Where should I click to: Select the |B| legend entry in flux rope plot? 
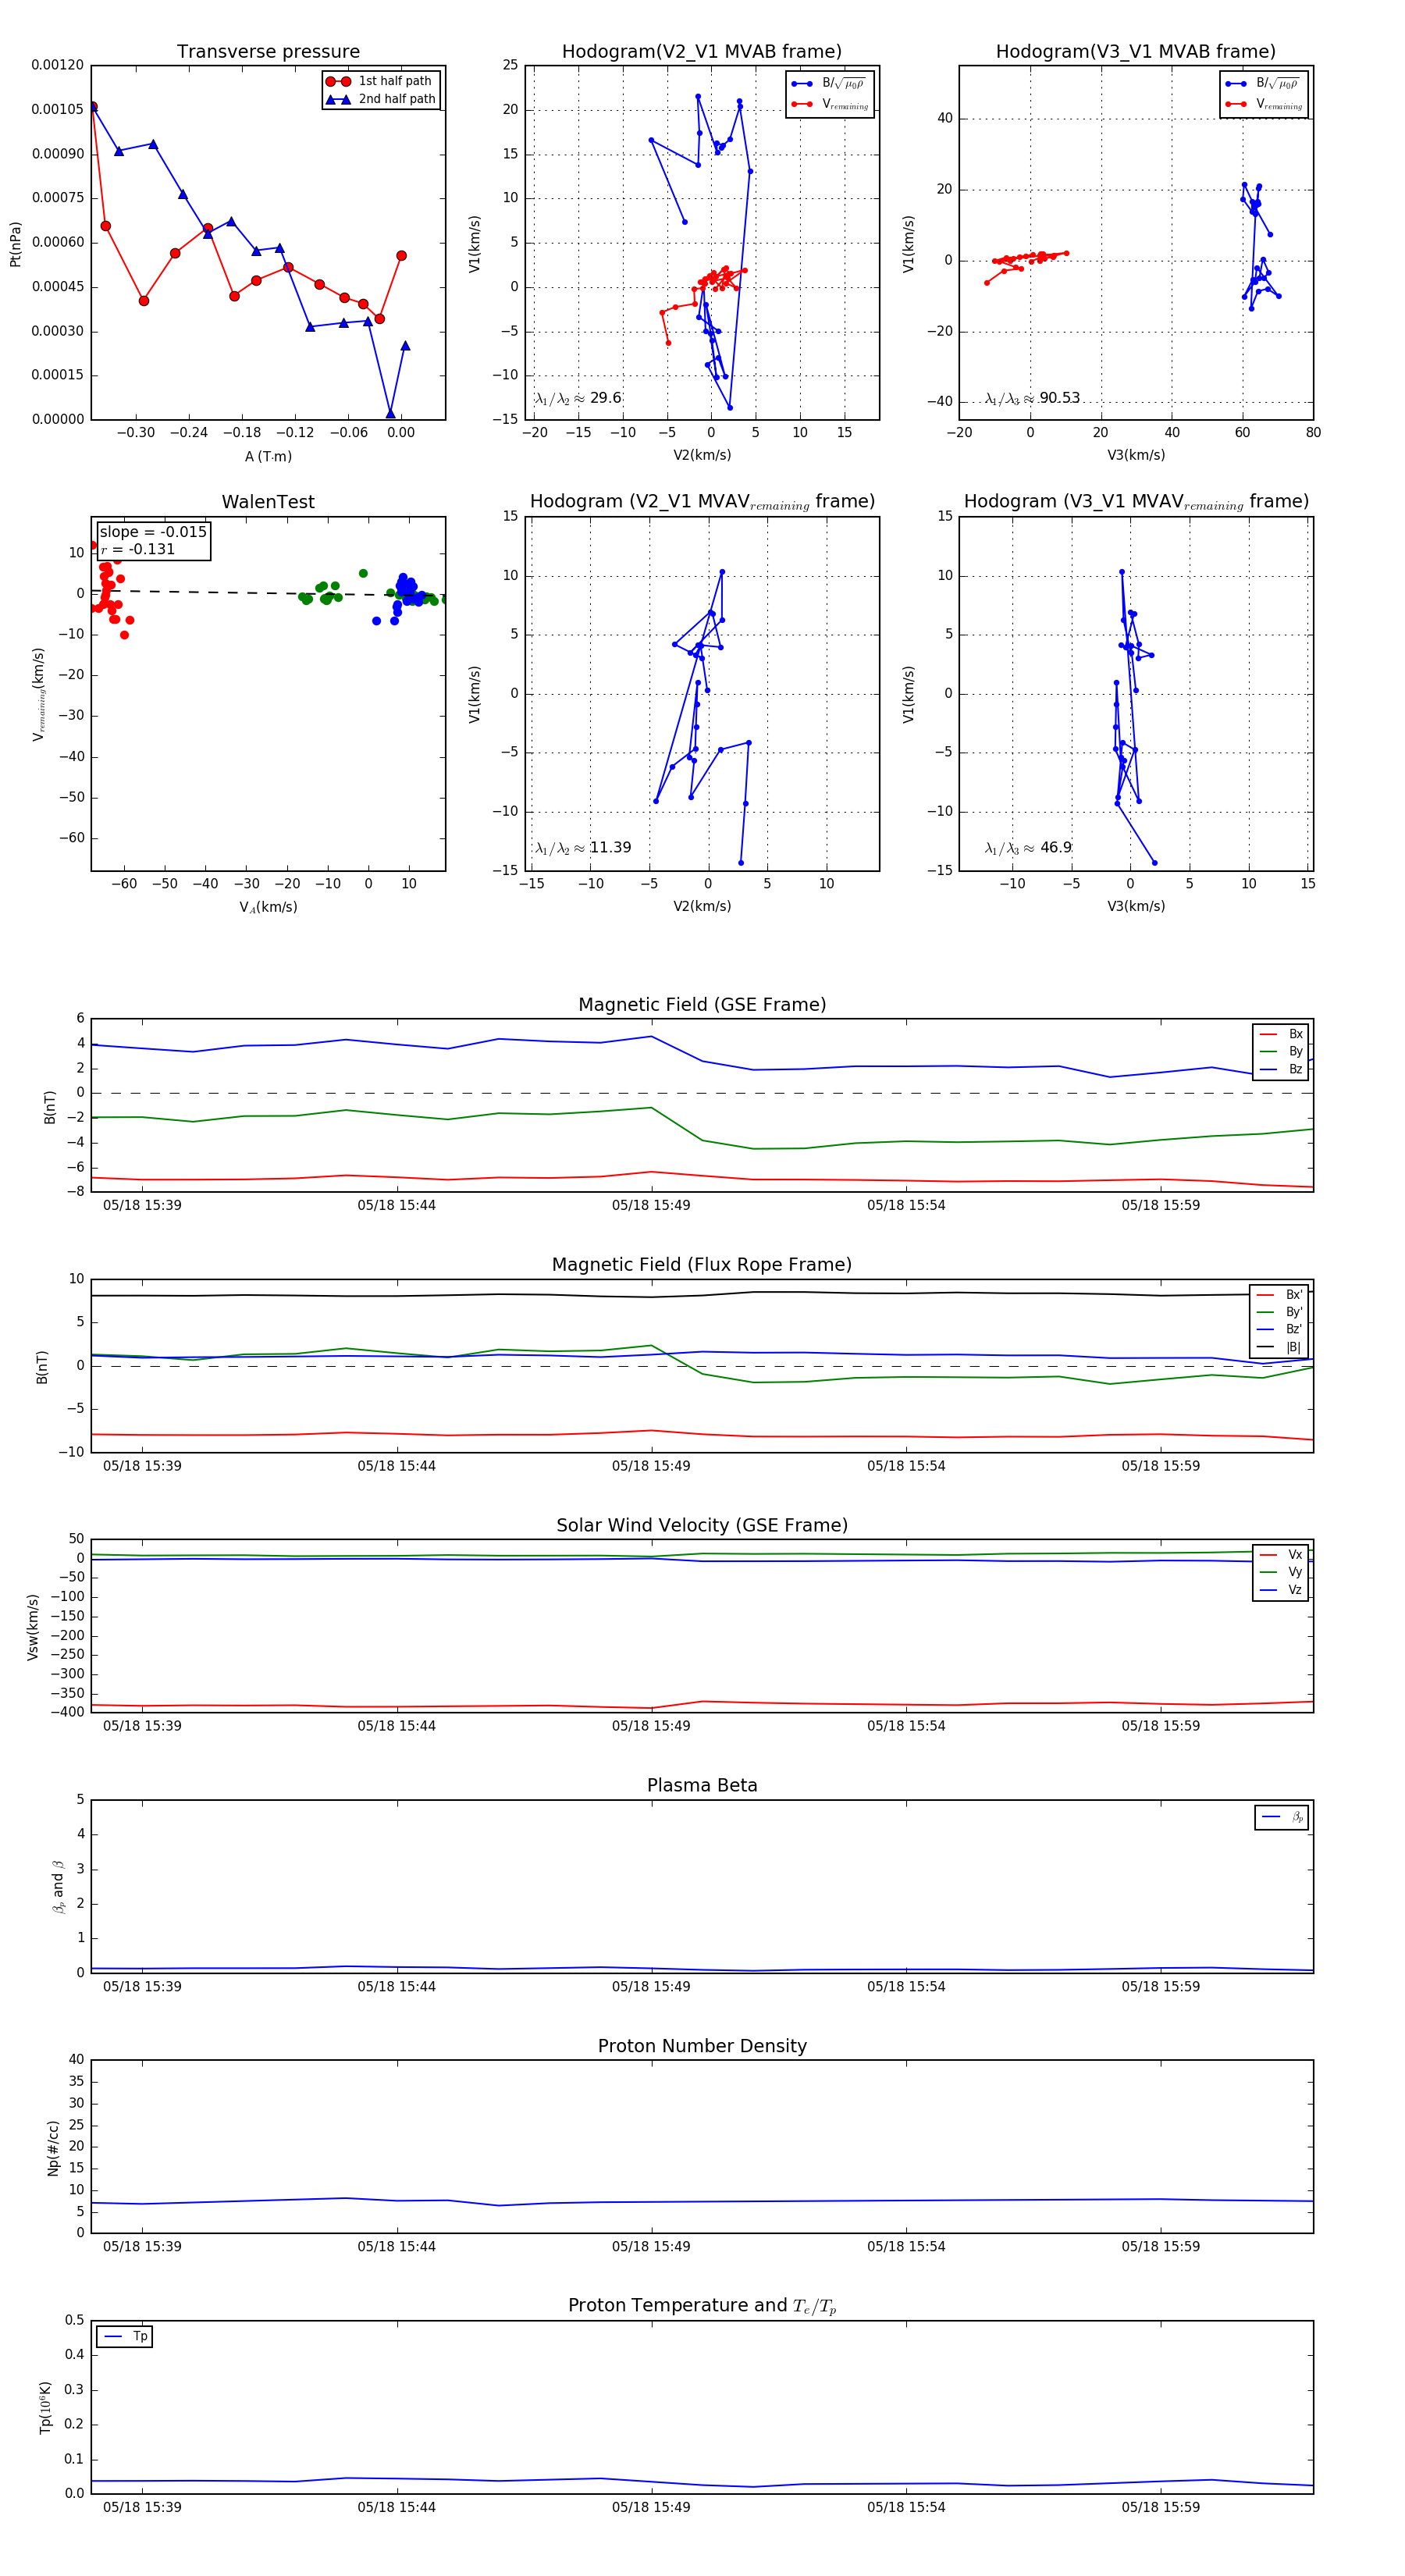pos(1279,1347)
